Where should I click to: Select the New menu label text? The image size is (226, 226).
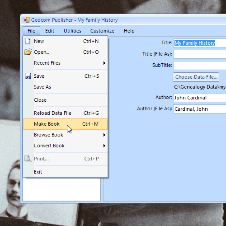click(39, 41)
